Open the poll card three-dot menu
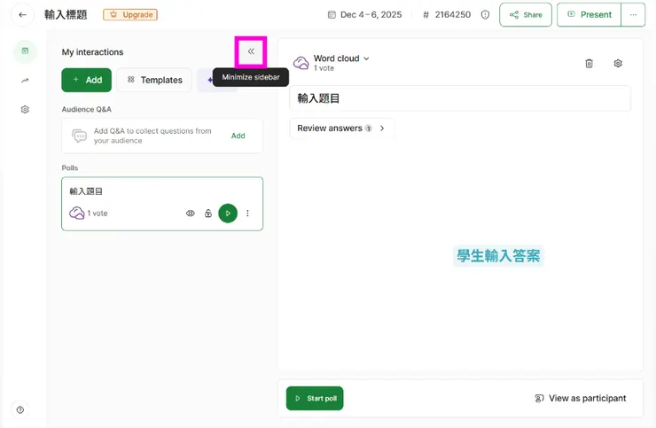Screen dimensions: 656x428 point(247,214)
